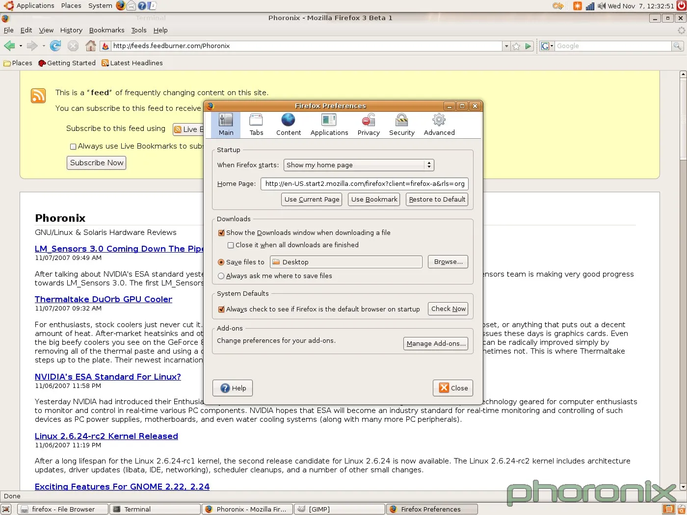Open the Security preferences pane
The width and height of the screenshot is (687, 515).
[x=402, y=125]
